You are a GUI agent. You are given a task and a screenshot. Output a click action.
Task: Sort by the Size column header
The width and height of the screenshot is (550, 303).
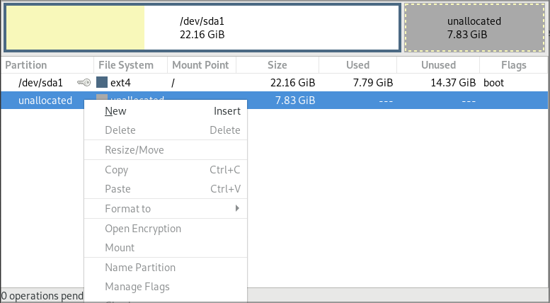[277, 65]
